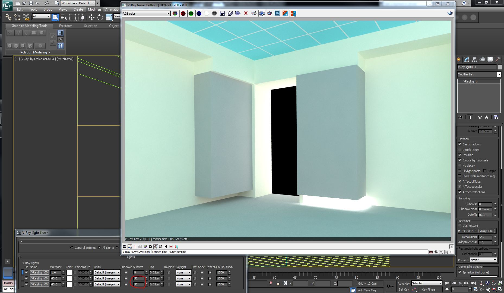
Task: Toggle Ignore light normals
Action: tap(459, 160)
